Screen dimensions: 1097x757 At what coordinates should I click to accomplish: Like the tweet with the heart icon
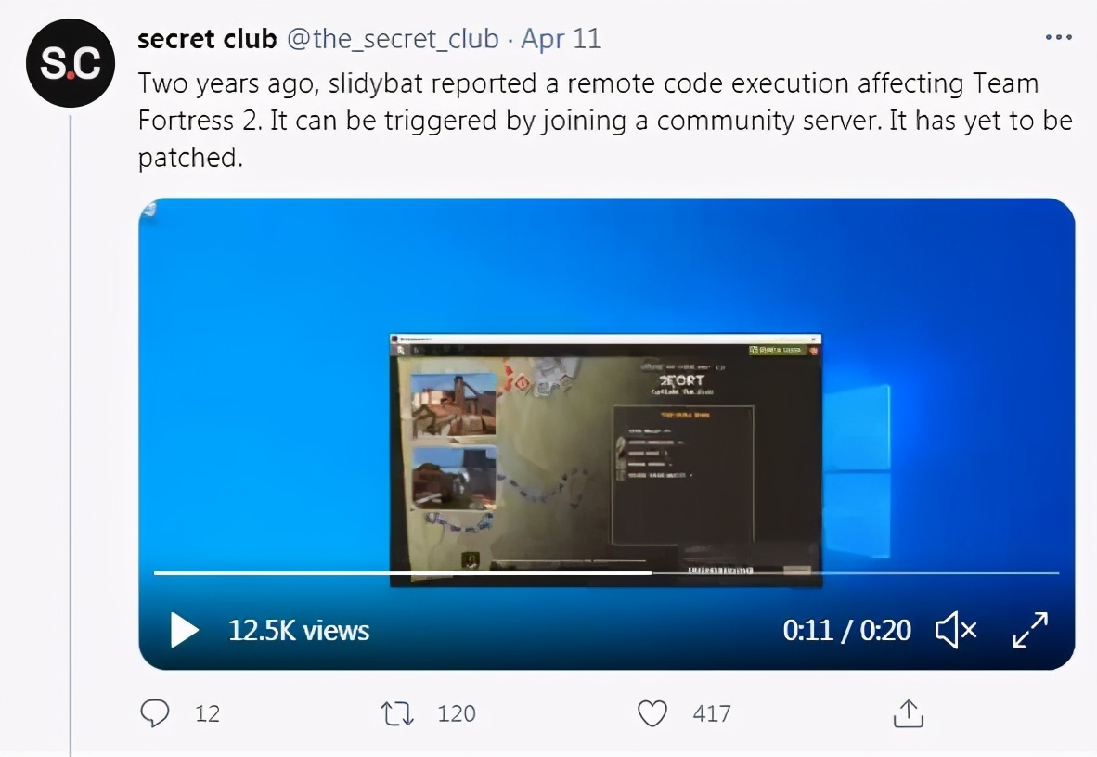(x=652, y=713)
